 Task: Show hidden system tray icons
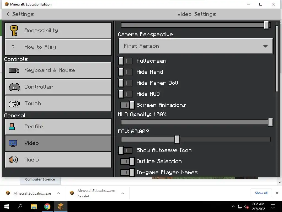tap(233, 206)
